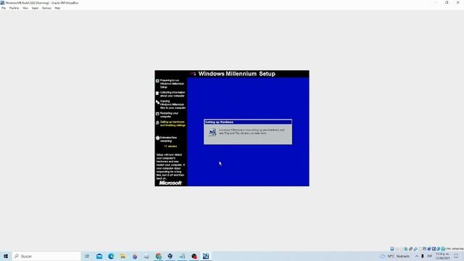The height and width of the screenshot is (261, 464).
Task: Click the VirtualBox title bar app icon
Action: click(x=2, y=3)
